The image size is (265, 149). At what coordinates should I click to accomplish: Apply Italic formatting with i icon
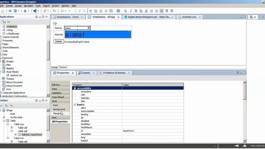point(131,11)
